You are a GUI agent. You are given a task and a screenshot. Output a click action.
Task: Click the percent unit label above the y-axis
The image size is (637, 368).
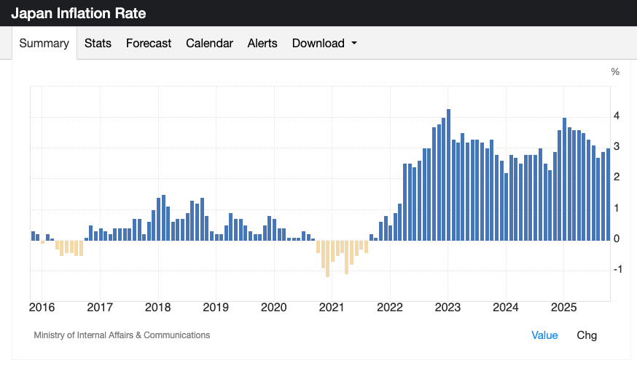(615, 72)
